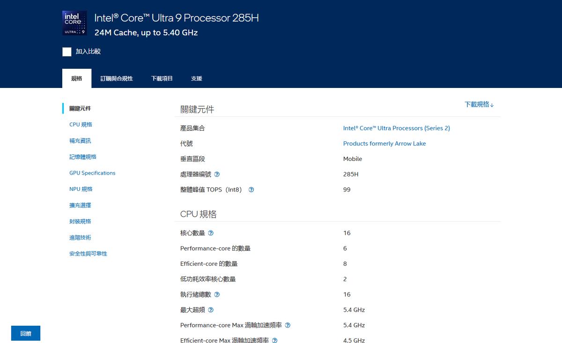Screen dimensions: 562x343
Task: Click the low-power core count value 2
Action: click(345, 279)
